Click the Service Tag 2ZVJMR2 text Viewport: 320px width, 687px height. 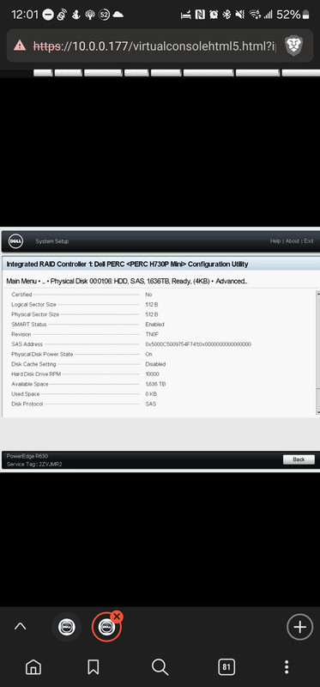[x=34, y=464]
